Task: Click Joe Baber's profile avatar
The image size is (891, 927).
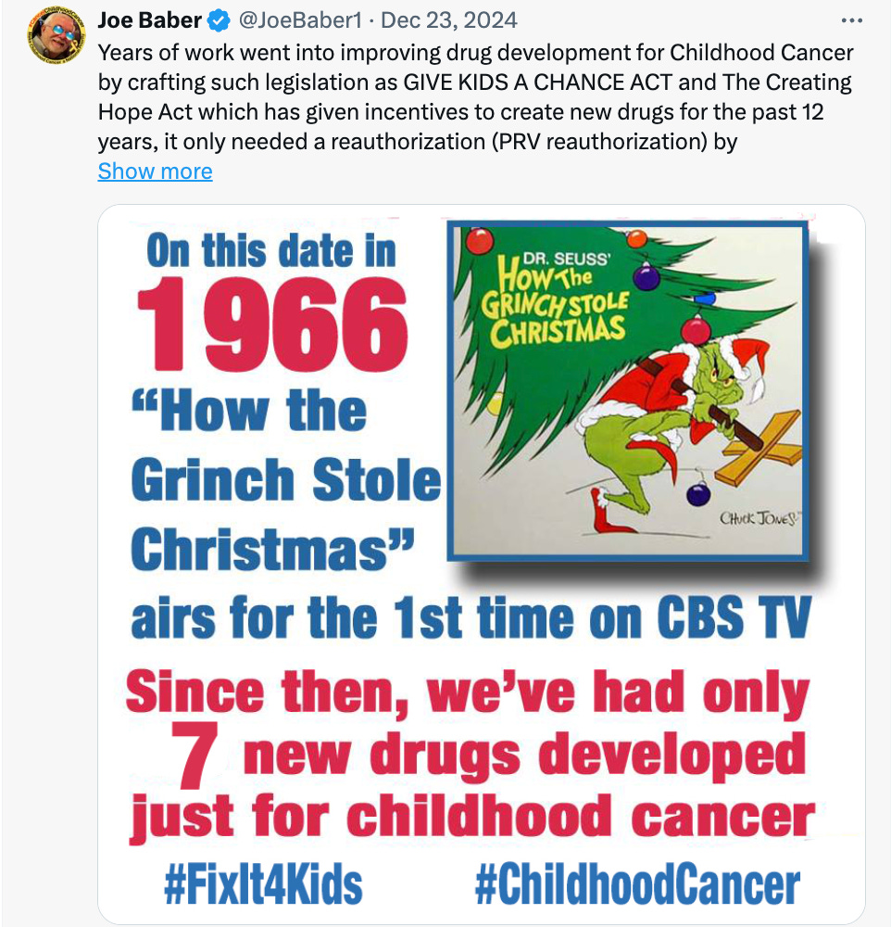Action: [x=56, y=34]
